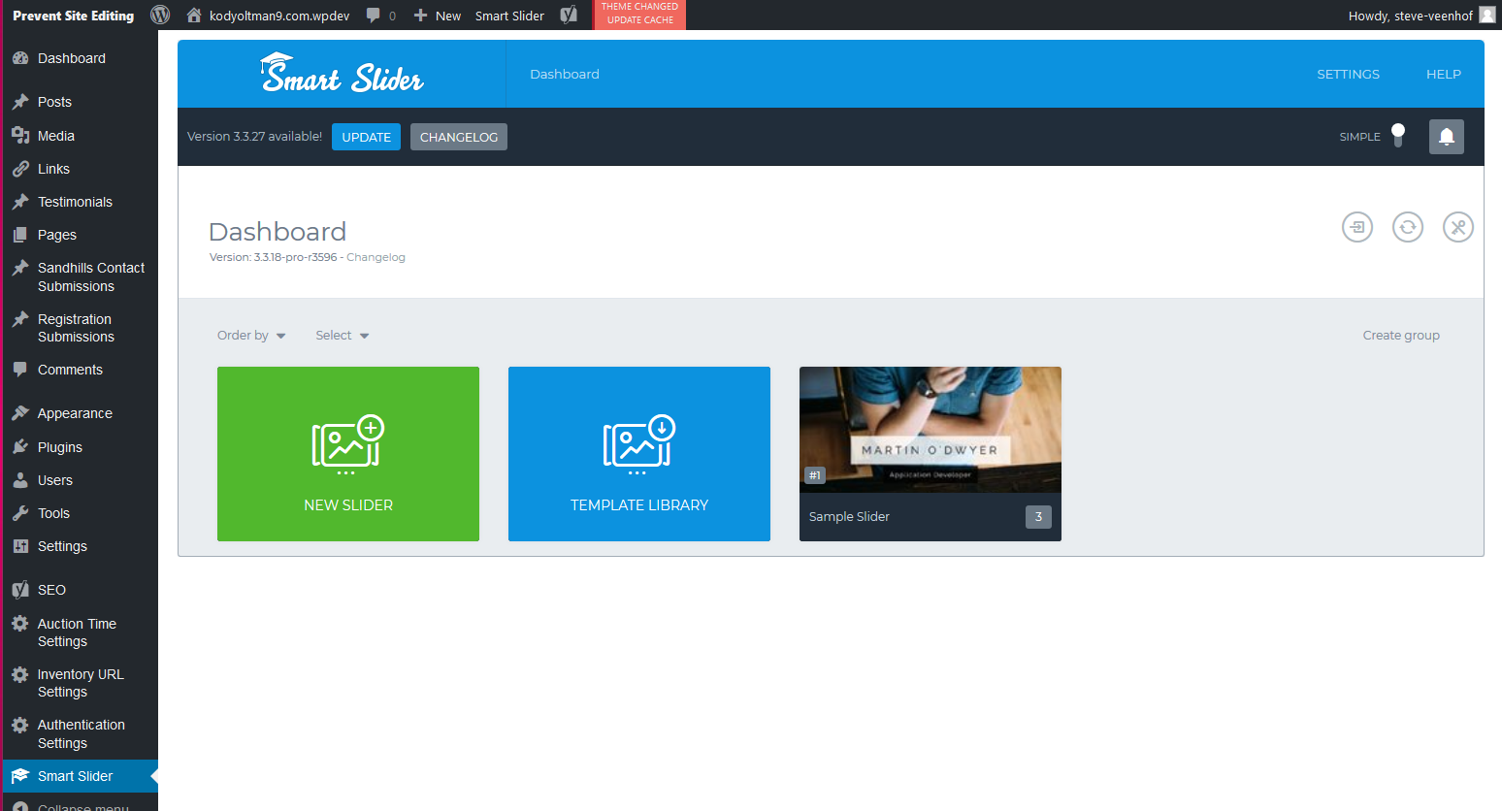
Task: Open HELP in Smart Slider header
Action: (1444, 74)
